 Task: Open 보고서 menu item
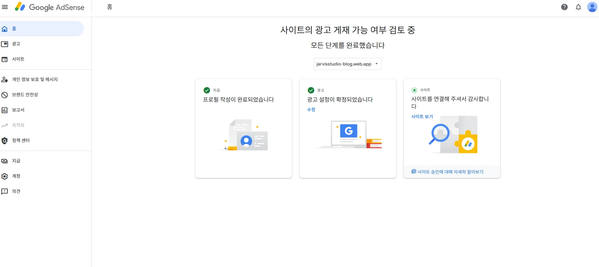(42, 110)
